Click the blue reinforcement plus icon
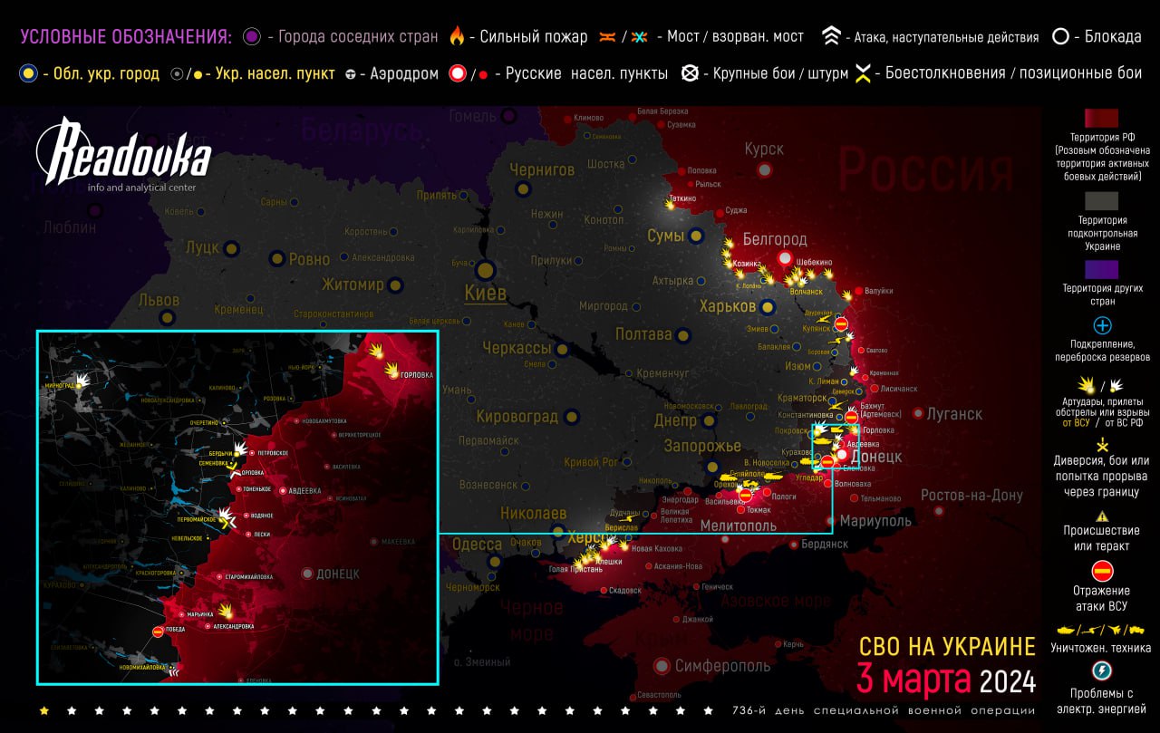Screen dimensions: 1160x733 click(1102, 325)
